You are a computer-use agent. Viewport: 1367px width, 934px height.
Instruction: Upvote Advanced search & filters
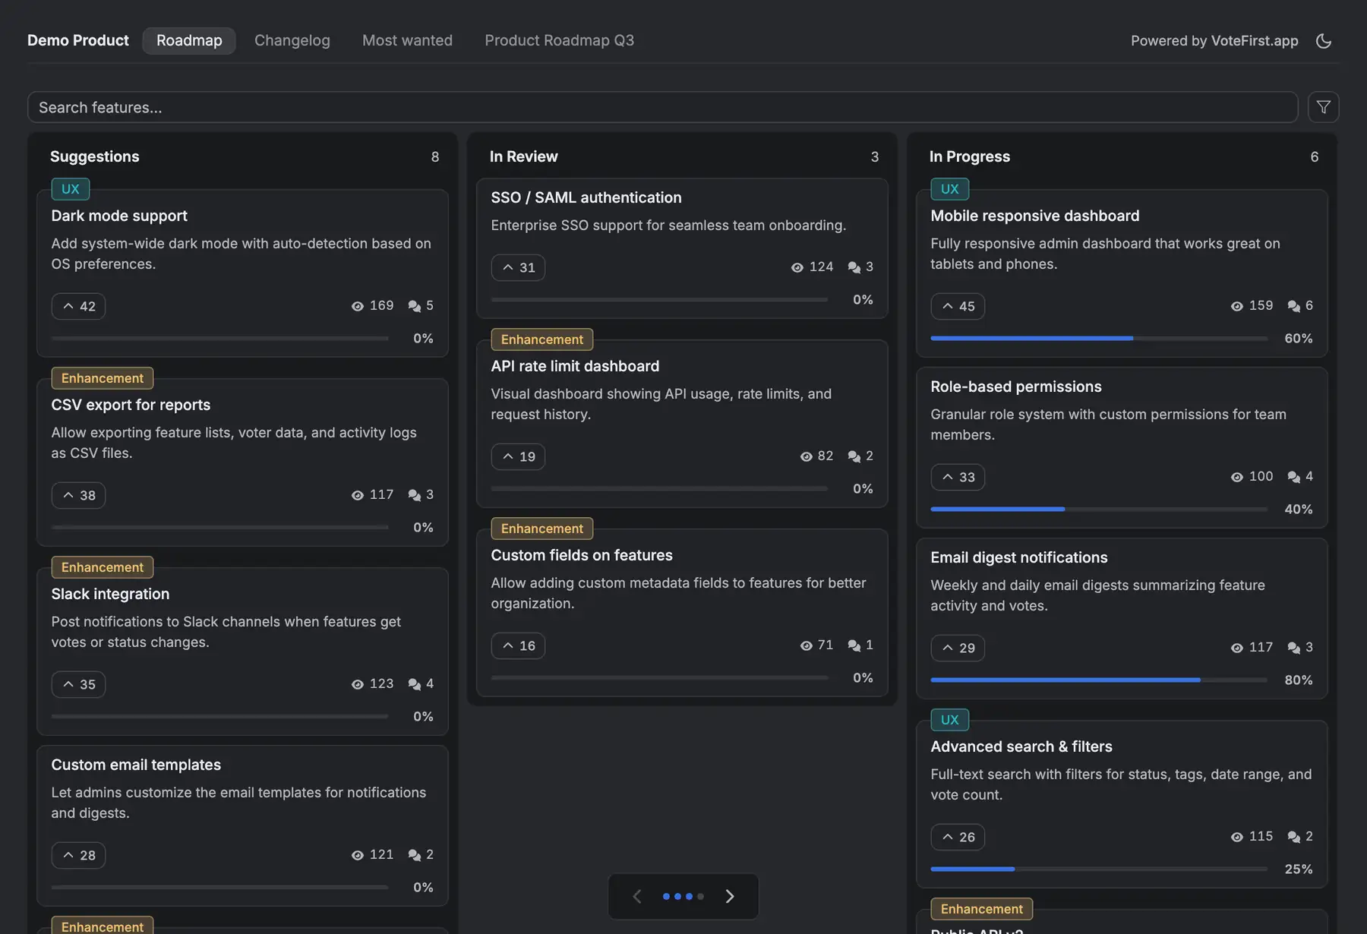click(958, 837)
